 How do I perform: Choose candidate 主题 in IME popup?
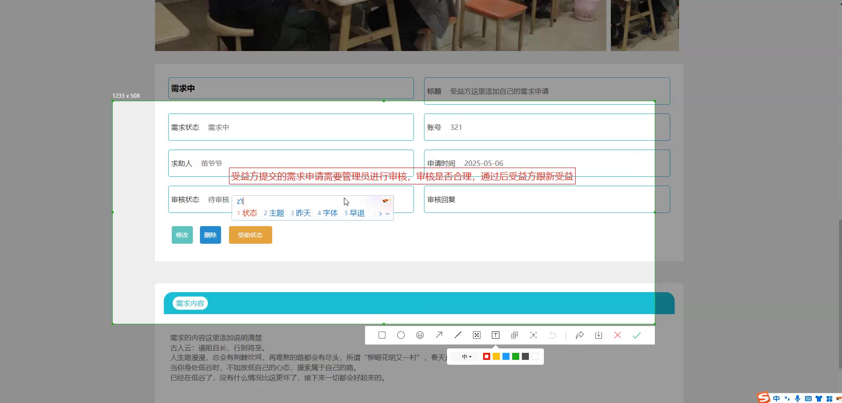(276, 213)
